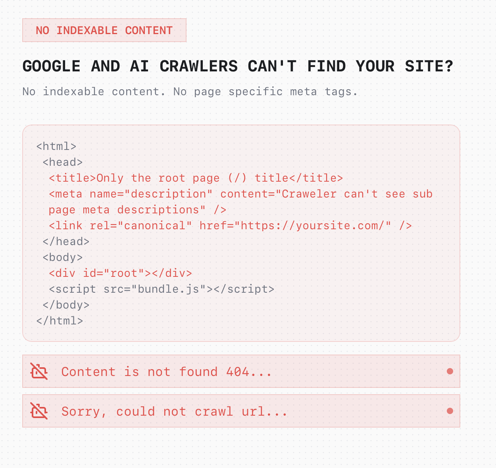This screenshot has width=496, height=468.
Task: Click the link rel="canonical" code line
Action: pyautogui.click(x=230, y=226)
